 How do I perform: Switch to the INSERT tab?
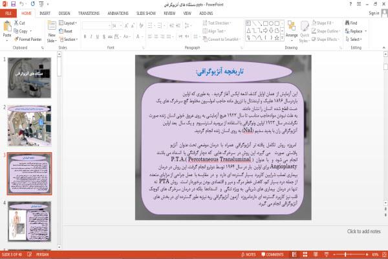45,13
